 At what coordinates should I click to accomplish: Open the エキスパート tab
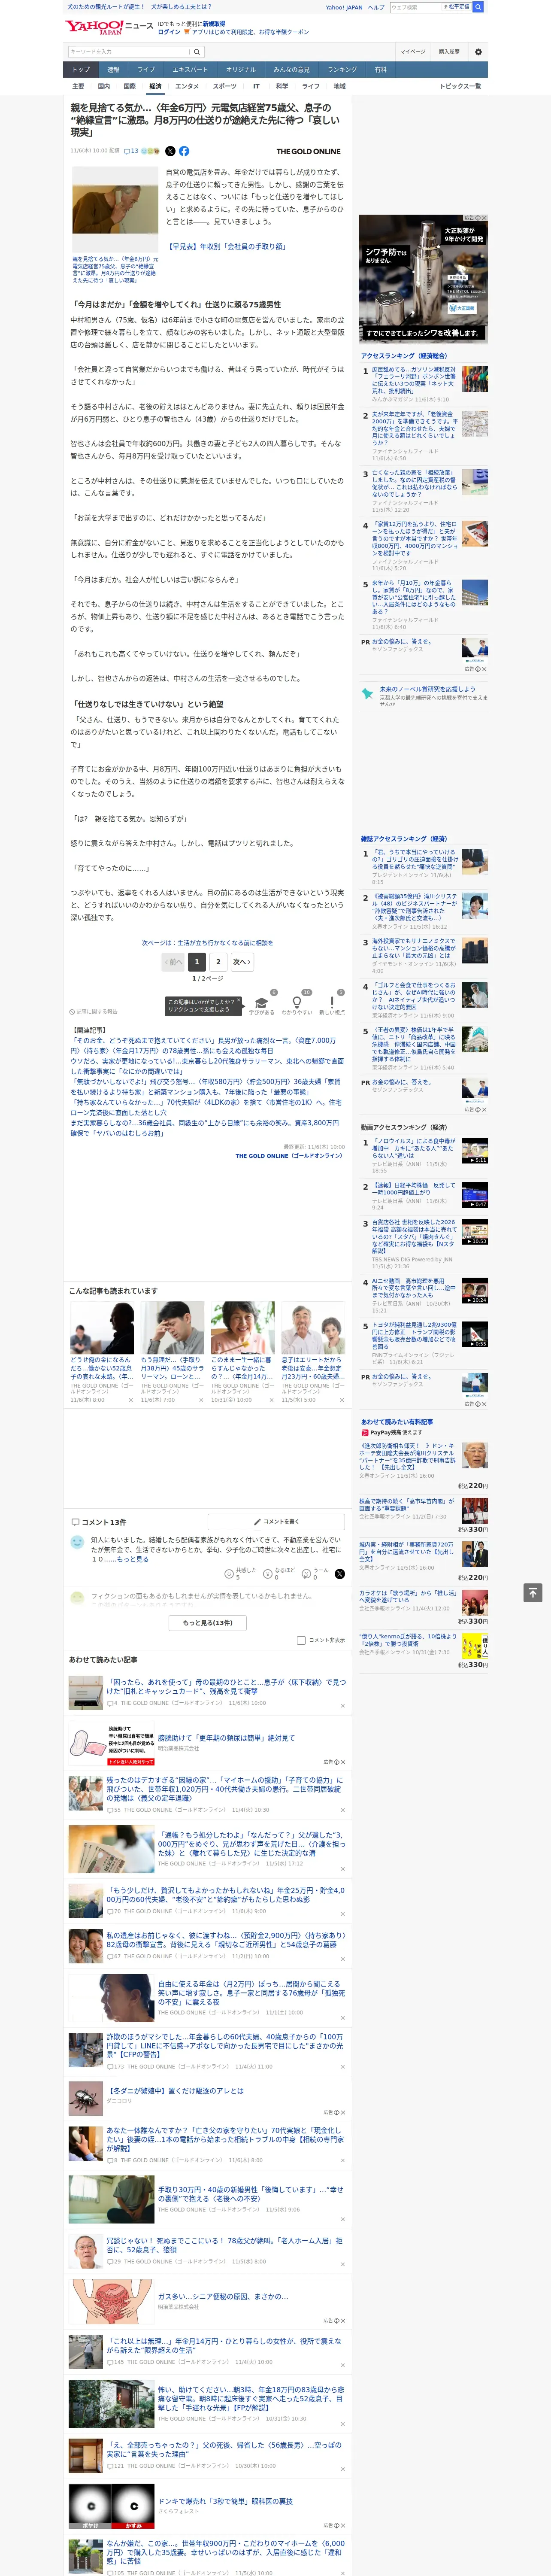[x=190, y=69]
